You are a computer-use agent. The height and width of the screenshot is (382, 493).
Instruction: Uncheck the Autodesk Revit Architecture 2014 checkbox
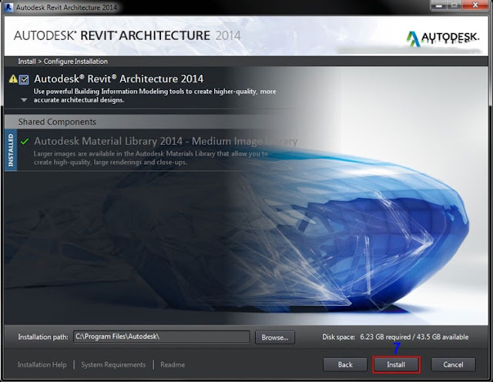click(x=24, y=79)
